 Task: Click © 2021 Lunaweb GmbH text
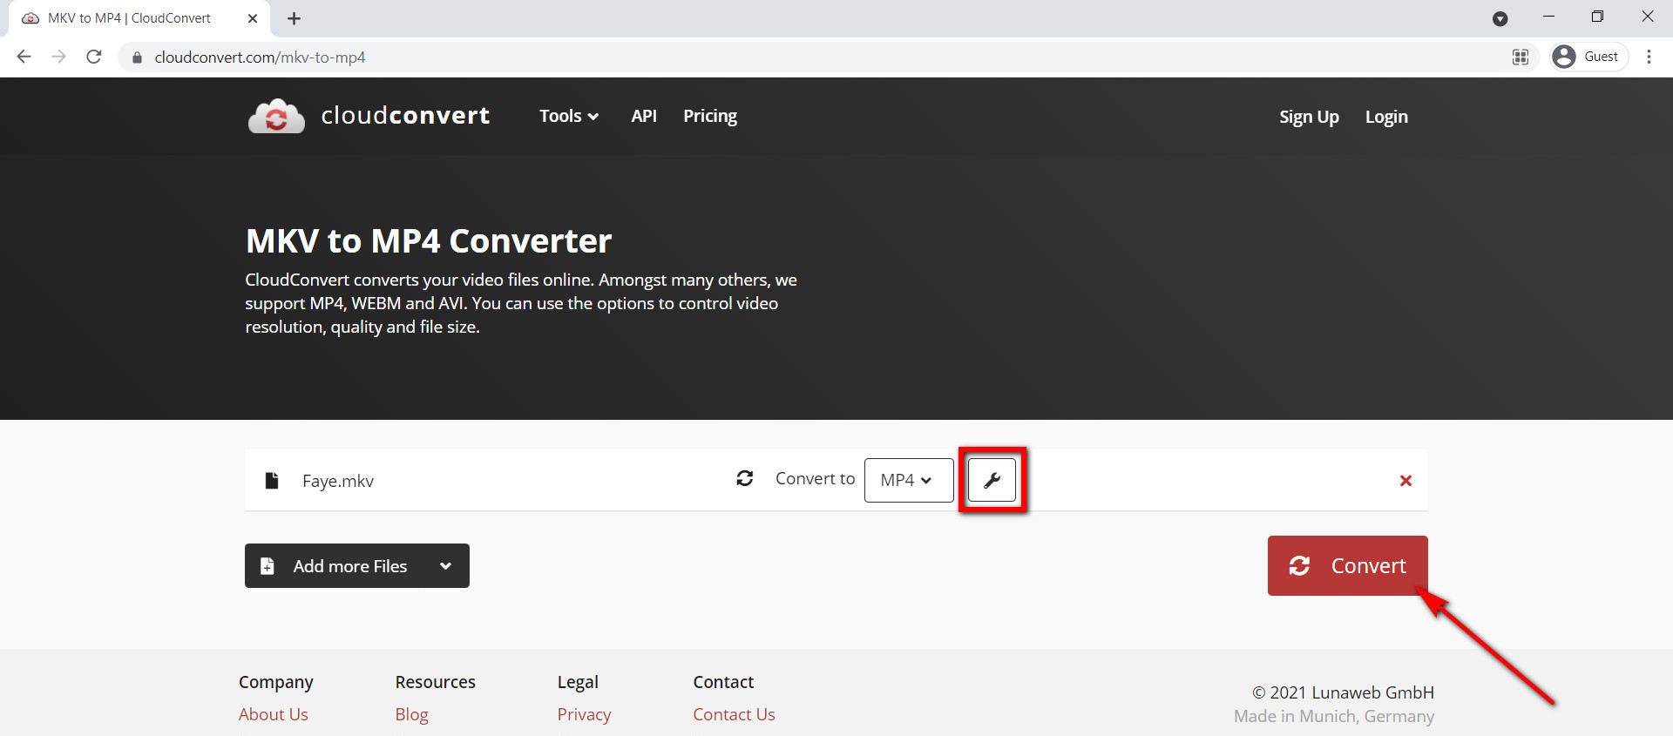coord(1343,692)
